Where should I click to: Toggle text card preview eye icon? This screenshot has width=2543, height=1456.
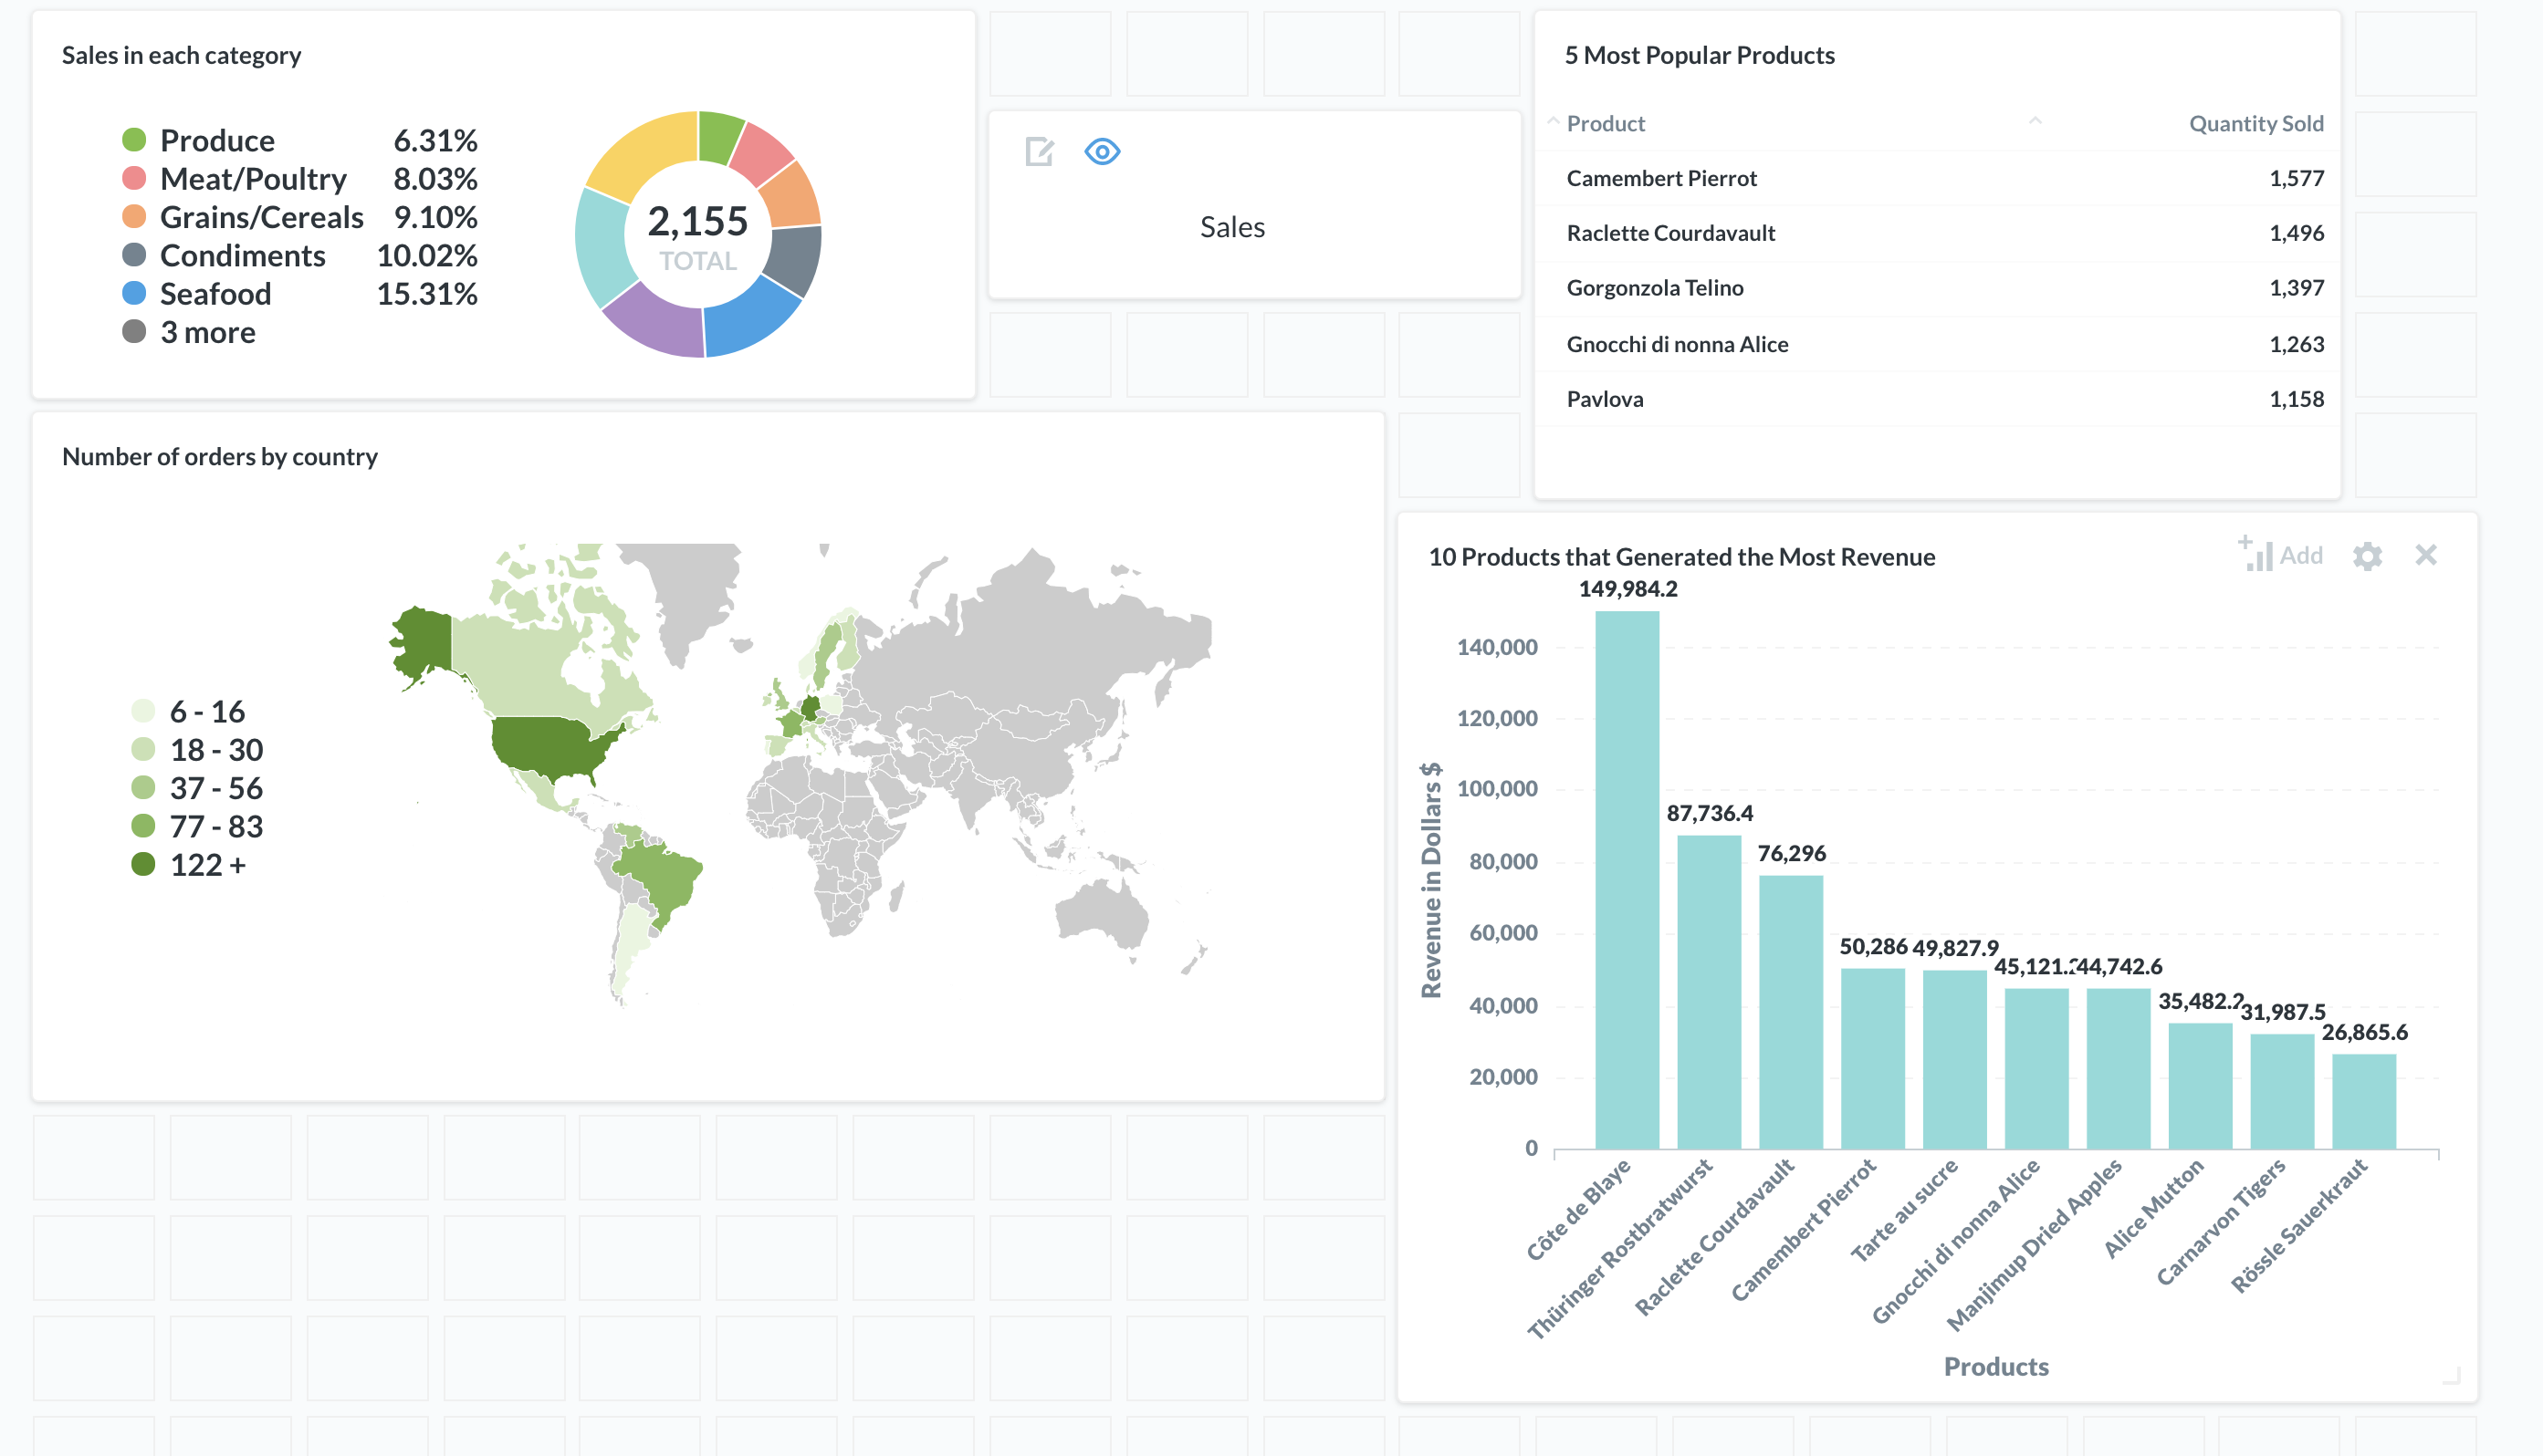(1102, 152)
